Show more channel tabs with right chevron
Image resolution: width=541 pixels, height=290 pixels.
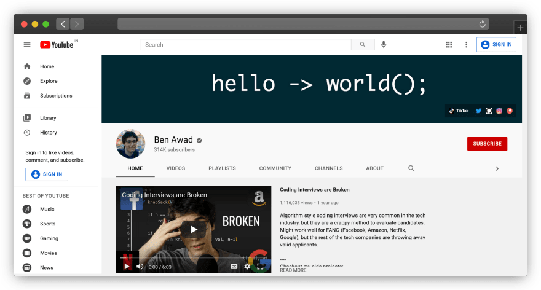pyautogui.click(x=497, y=168)
